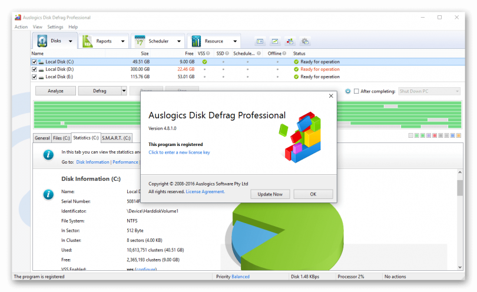Click the VSS column info icon
The width and height of the screenshot is (477, 292).
pos(208,53)
